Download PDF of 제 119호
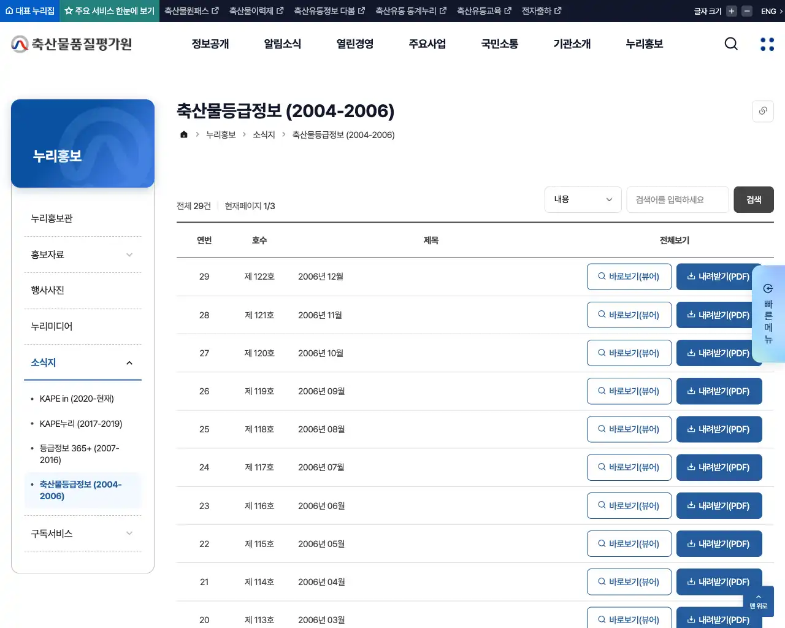Viewport: 785px width, 628px height. [719, 391]
